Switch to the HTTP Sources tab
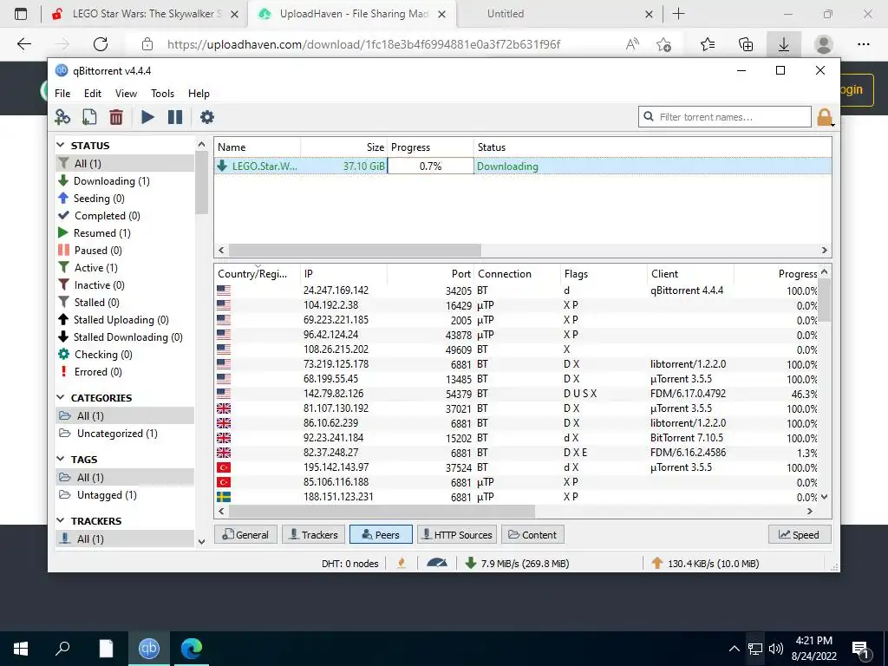The height and width of the screenshot is (666, 888). click(x=457, y=534)
